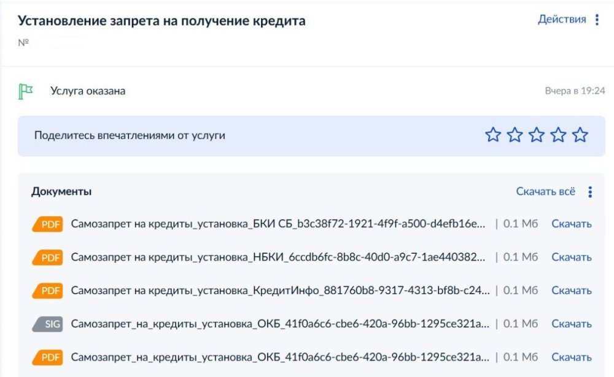Click the SIG icon of the ОКБ signature file

48,324
